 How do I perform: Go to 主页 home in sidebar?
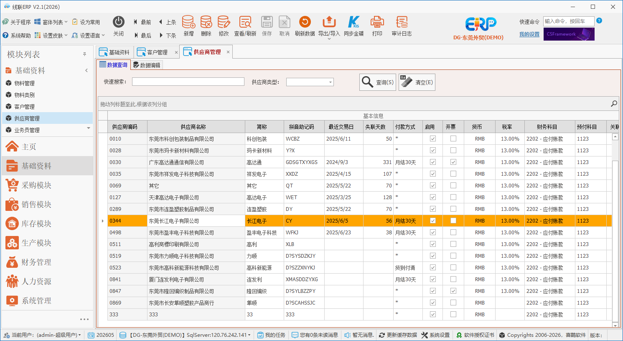pos(47,146)
